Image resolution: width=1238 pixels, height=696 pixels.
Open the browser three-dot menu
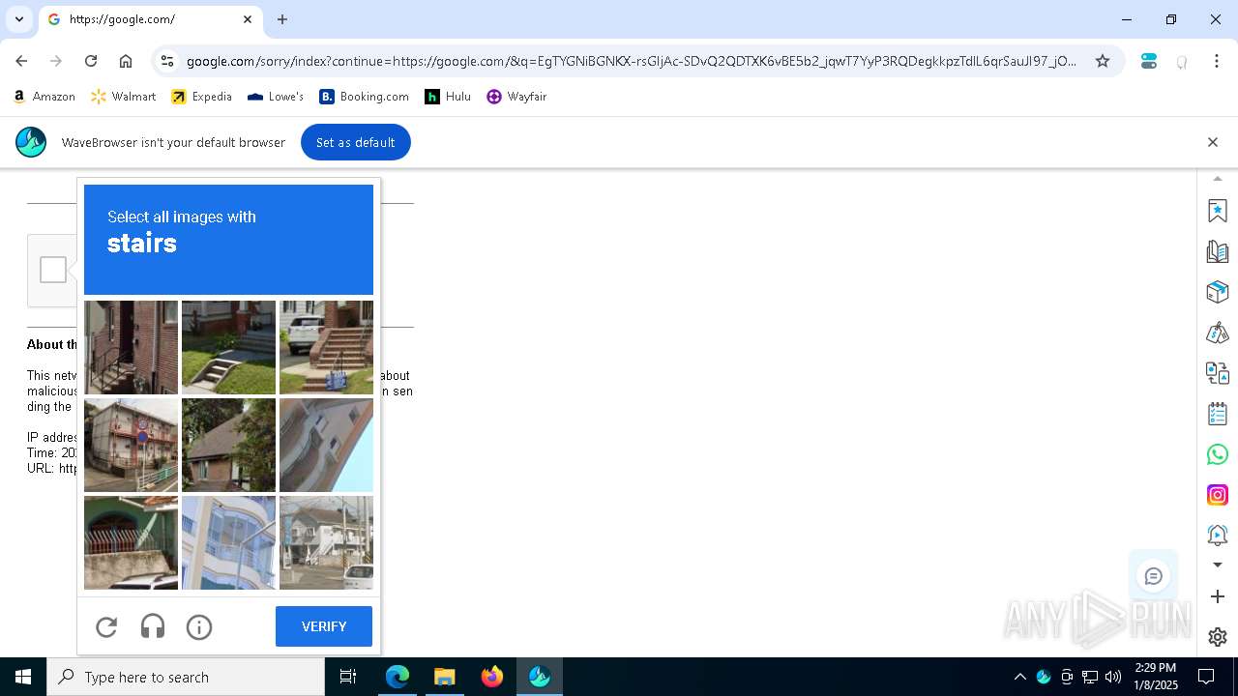pyautogui.click(x=1217, y=61)
